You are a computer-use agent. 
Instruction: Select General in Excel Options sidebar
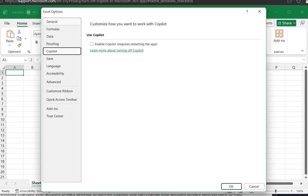[x=62, y=22]
